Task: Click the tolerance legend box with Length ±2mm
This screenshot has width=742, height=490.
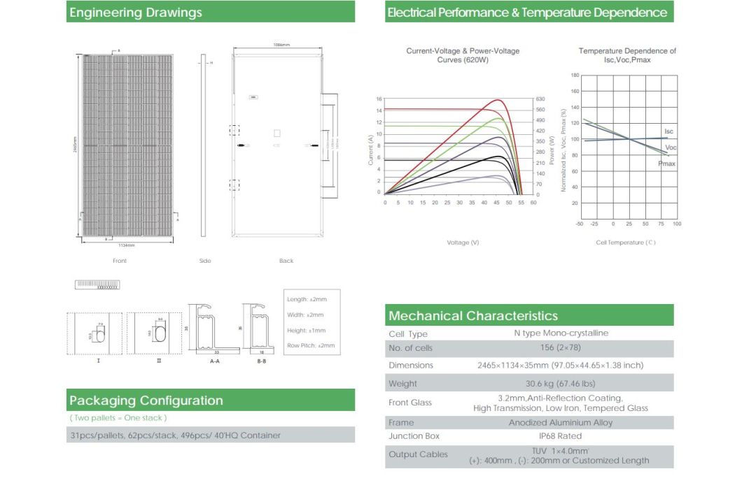Action: [x=311, y=322]
